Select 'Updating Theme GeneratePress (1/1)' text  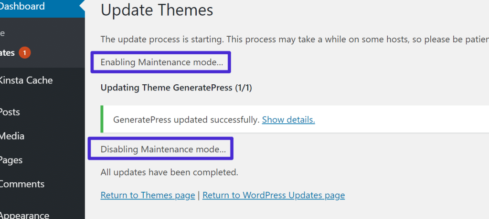176,88
